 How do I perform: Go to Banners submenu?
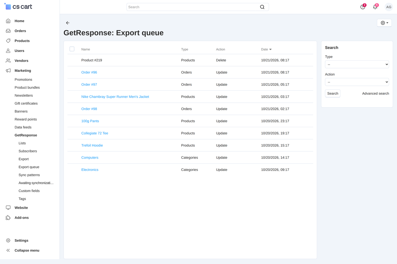(x=21, y=111)
